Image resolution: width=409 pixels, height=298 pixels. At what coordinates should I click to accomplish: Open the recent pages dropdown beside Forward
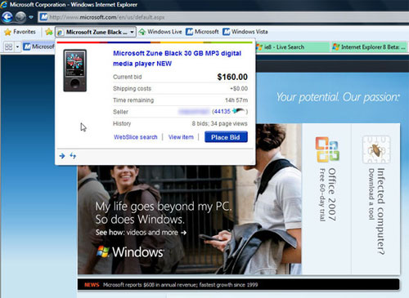[31, 17]
